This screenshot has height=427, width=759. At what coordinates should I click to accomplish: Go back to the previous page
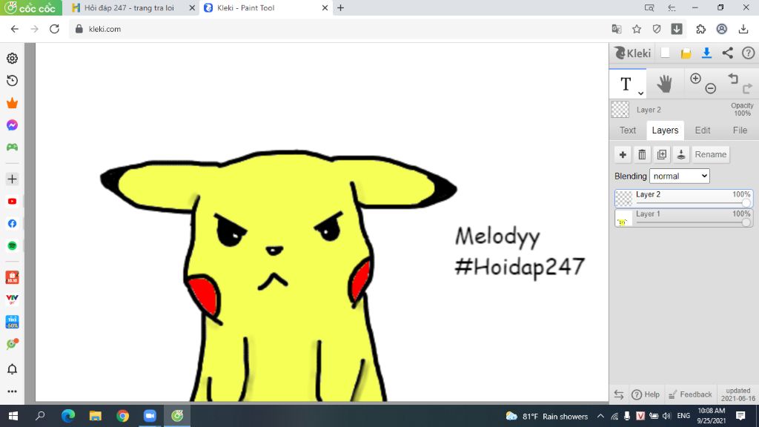[x=15, y=29]
